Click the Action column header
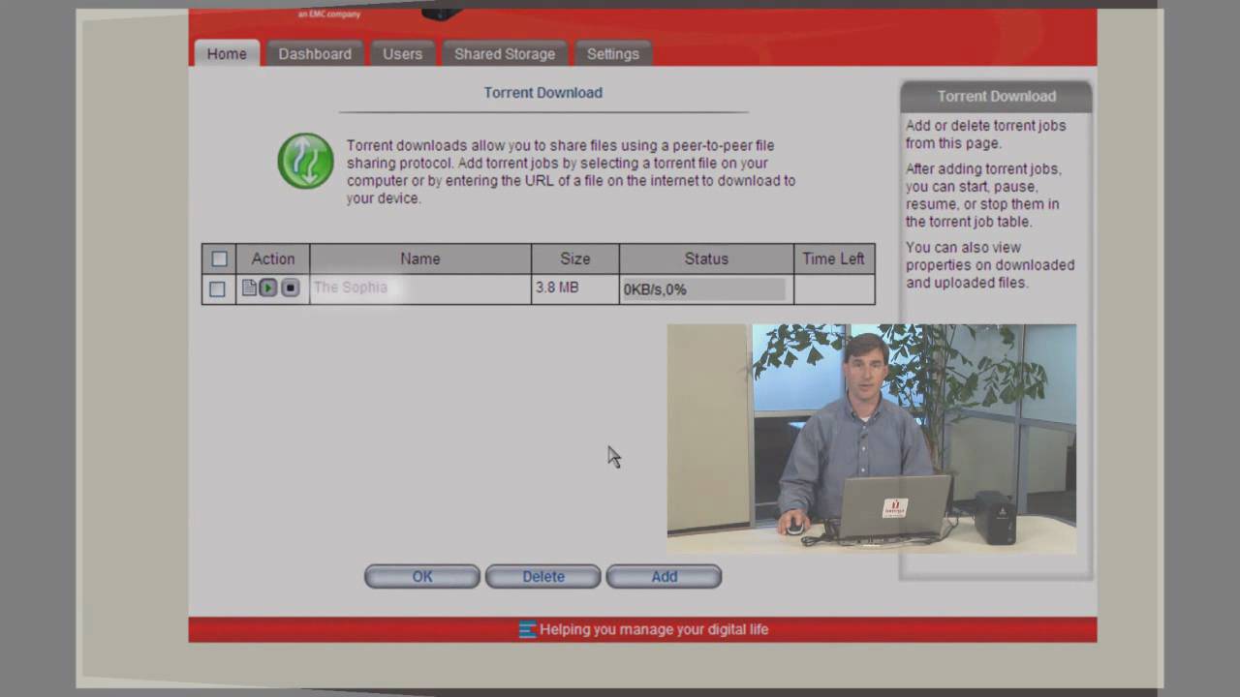Viewport: 1240px width, 697px height. [273, 258]
